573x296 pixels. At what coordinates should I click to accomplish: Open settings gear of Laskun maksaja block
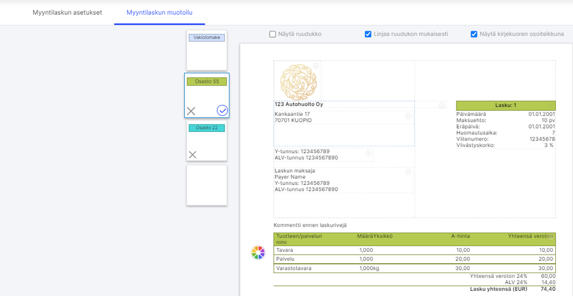pyautogui.click(x=408, y=172)
